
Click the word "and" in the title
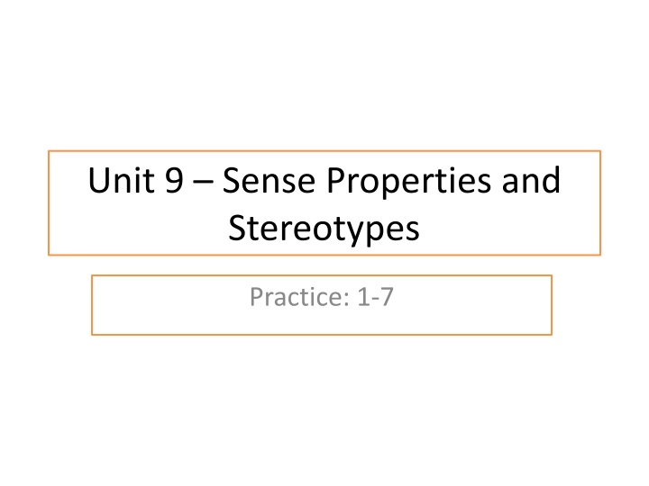point(531,180)
